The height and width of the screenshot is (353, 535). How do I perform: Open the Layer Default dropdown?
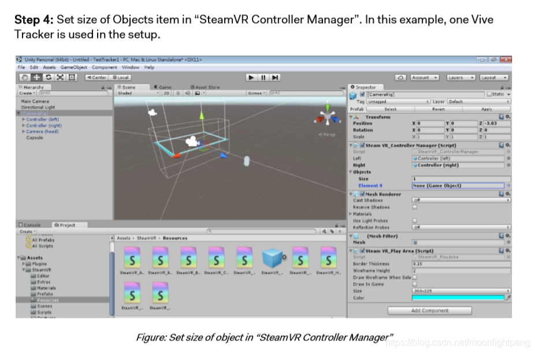(479, 102)
